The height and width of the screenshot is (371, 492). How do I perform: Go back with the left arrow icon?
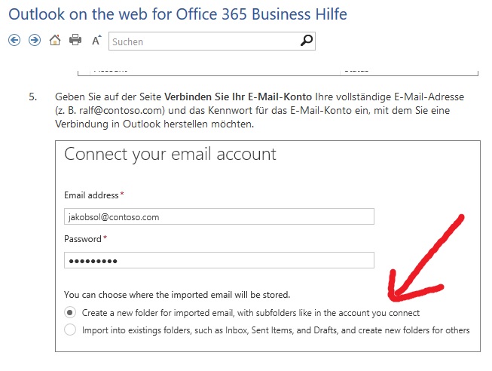click(x=14, y=40)
